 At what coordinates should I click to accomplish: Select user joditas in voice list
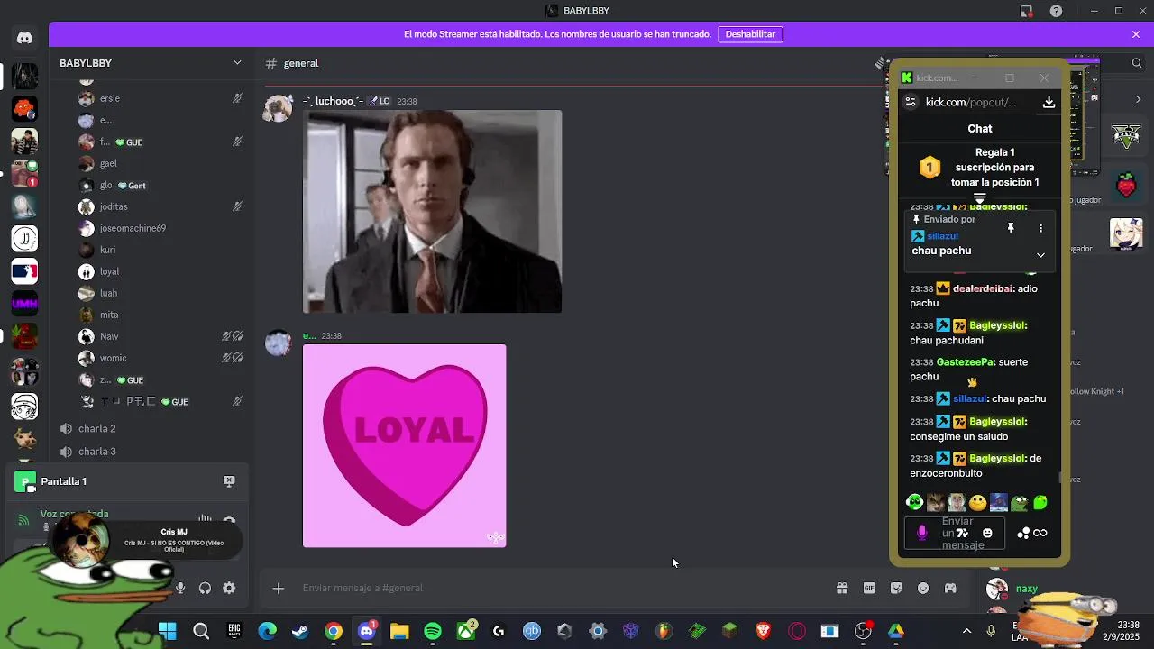coord(114,206)
